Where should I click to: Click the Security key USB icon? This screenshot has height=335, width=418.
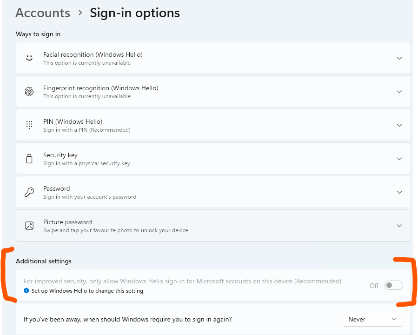(x=29, y=159)
